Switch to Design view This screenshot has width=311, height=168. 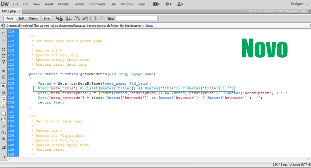click(34, 18)
